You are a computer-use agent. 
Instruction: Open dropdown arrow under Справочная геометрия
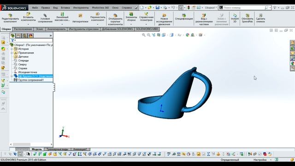click(x=146, y=24)
